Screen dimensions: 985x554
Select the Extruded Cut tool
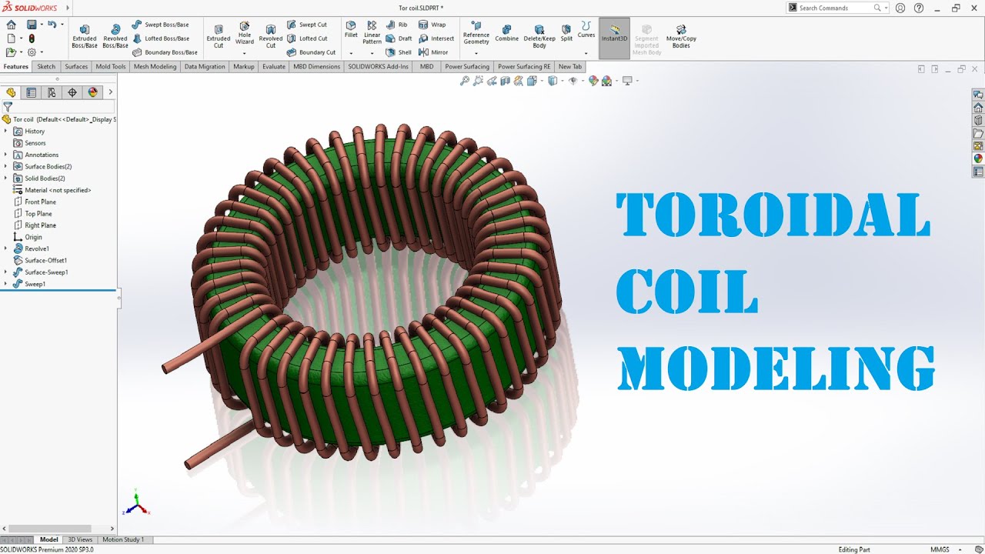pyautogui.click(x=219, y=36)
